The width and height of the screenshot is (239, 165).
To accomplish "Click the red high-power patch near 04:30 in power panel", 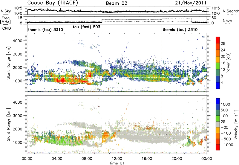I will coord(62,80).
